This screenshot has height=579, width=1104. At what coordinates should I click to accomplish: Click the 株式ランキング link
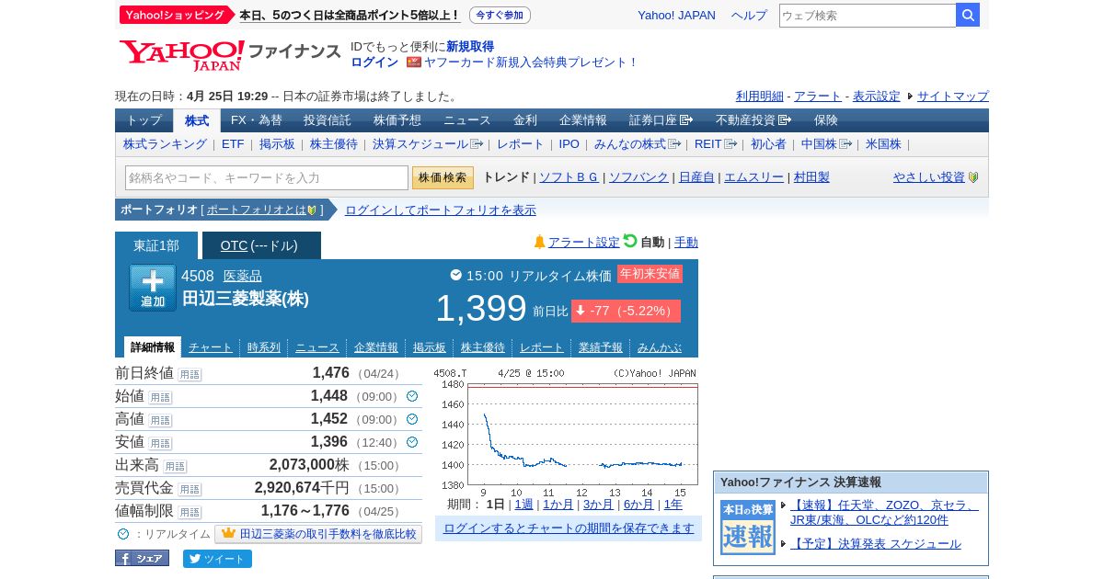166,144
